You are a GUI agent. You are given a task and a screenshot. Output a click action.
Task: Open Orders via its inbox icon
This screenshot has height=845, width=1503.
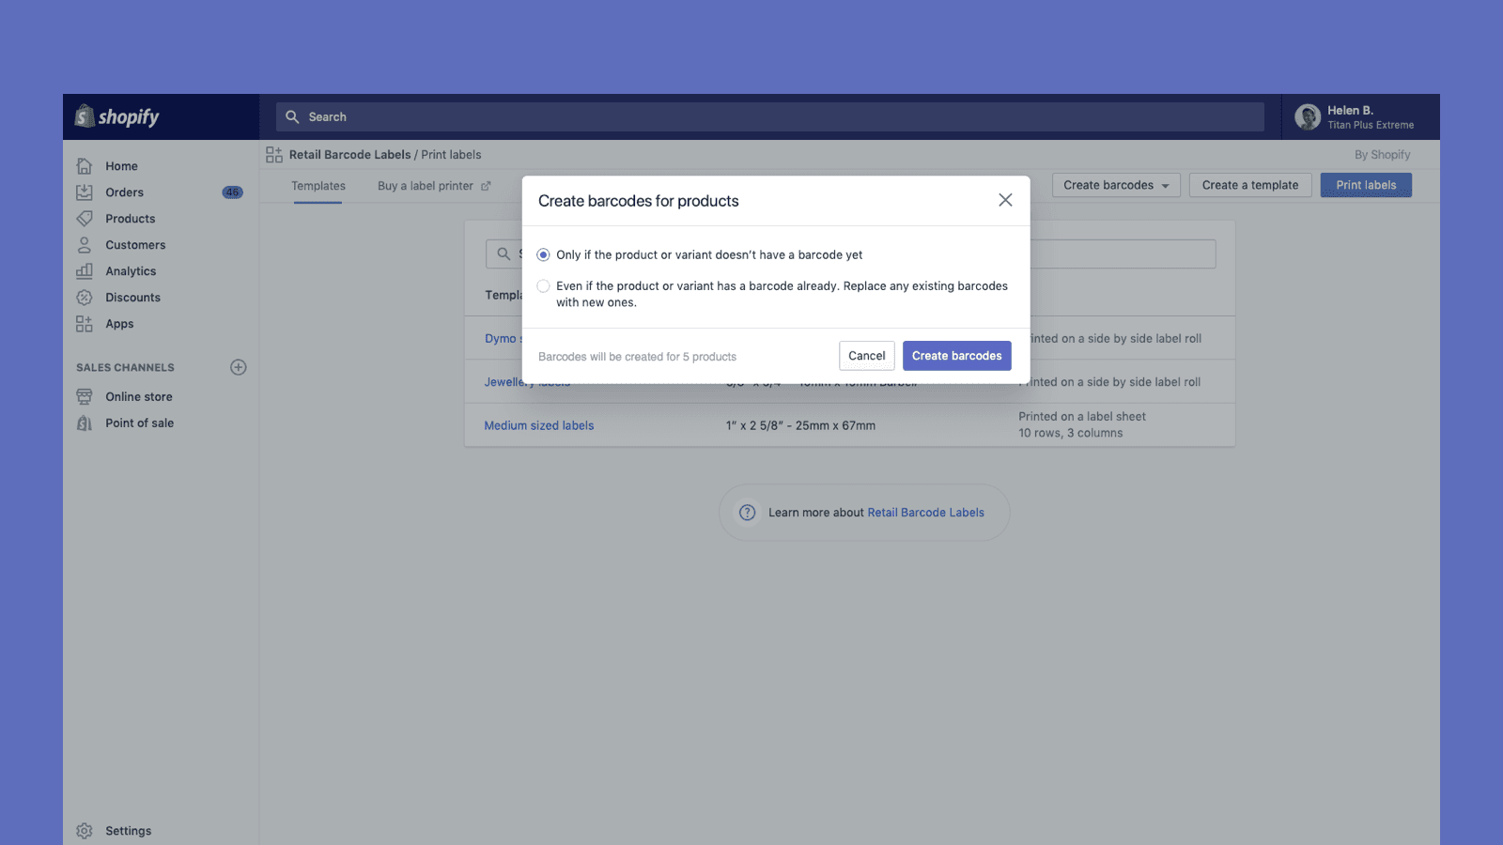click(85, 192)
